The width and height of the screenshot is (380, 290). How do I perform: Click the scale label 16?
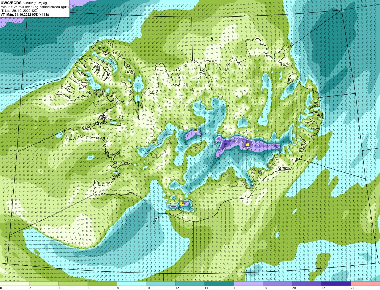[x=235, y=288]
